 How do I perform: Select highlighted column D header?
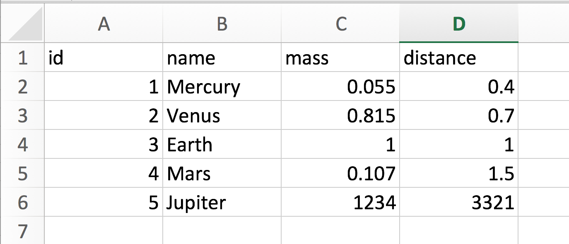tap(459, 25)
